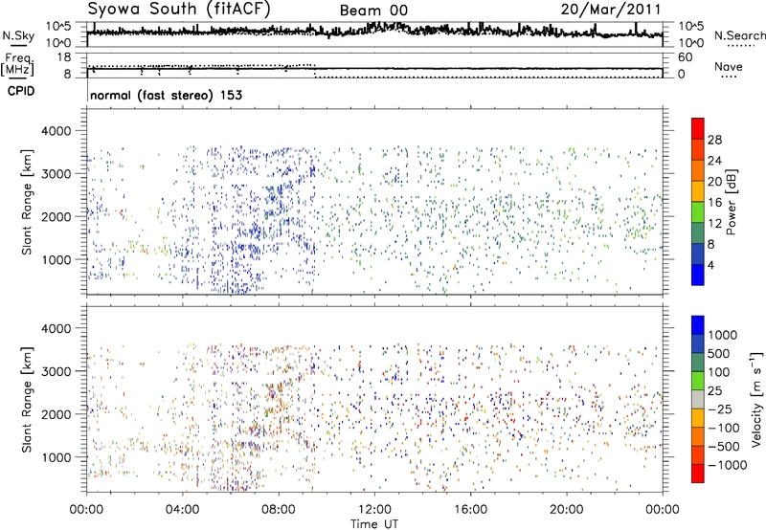The height and width of the screenshot is (530, 766).
Task: Pick the grey -25 to 25 Velocity segment
Action: 698,400
